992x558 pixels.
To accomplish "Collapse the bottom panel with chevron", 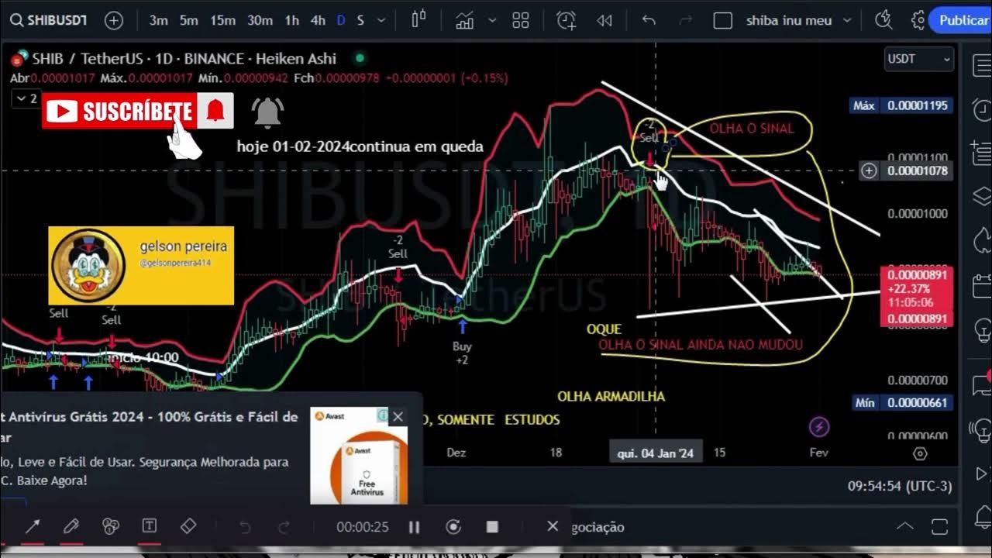I will [x=904, y=527].
